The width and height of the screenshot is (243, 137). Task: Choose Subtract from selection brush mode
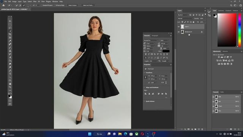click(24, 5)
